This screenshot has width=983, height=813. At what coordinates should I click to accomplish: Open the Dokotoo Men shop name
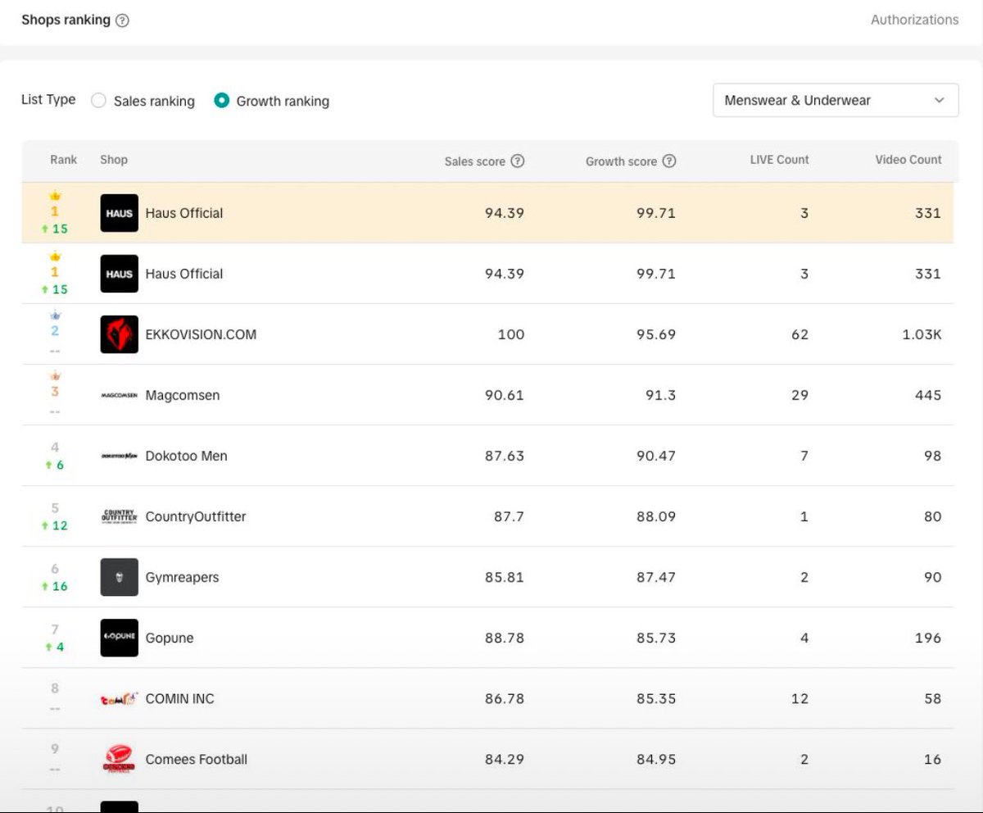tap(186, 456)
